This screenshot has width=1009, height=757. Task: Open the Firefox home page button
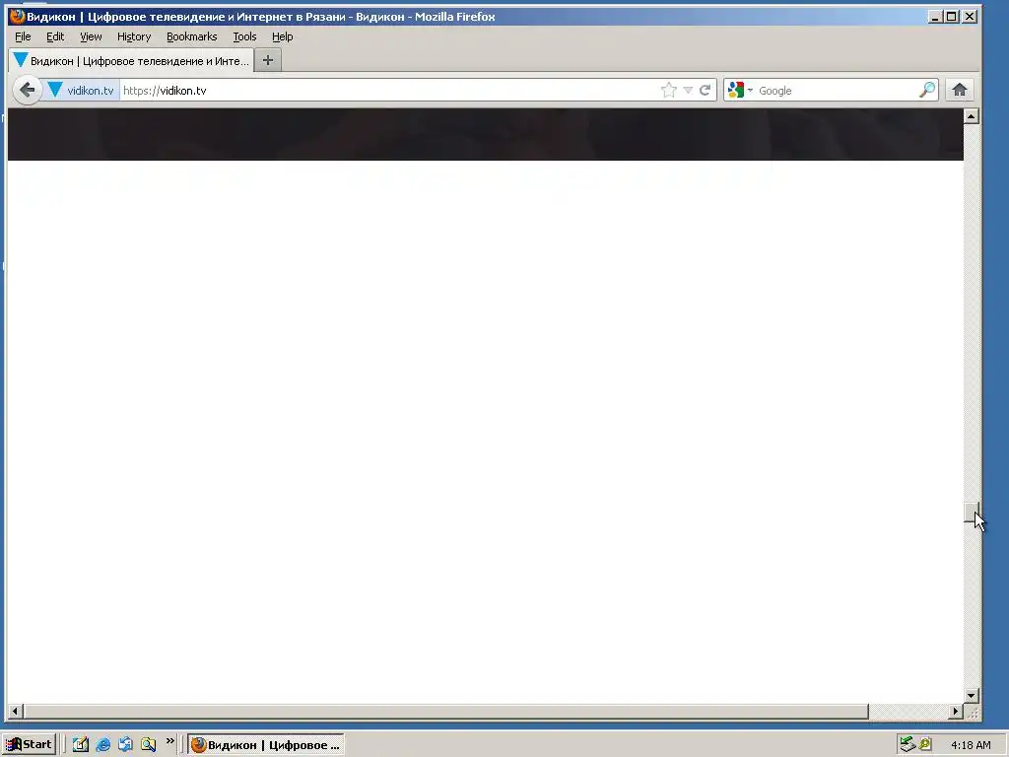960,90
